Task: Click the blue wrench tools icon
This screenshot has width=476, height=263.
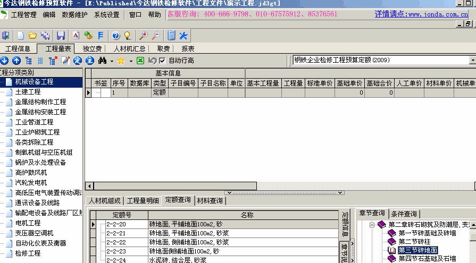Action: pos(183,36)
